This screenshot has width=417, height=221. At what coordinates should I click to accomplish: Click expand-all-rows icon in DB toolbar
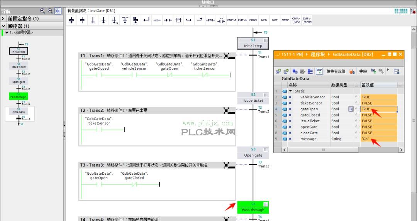coord(310,71)
